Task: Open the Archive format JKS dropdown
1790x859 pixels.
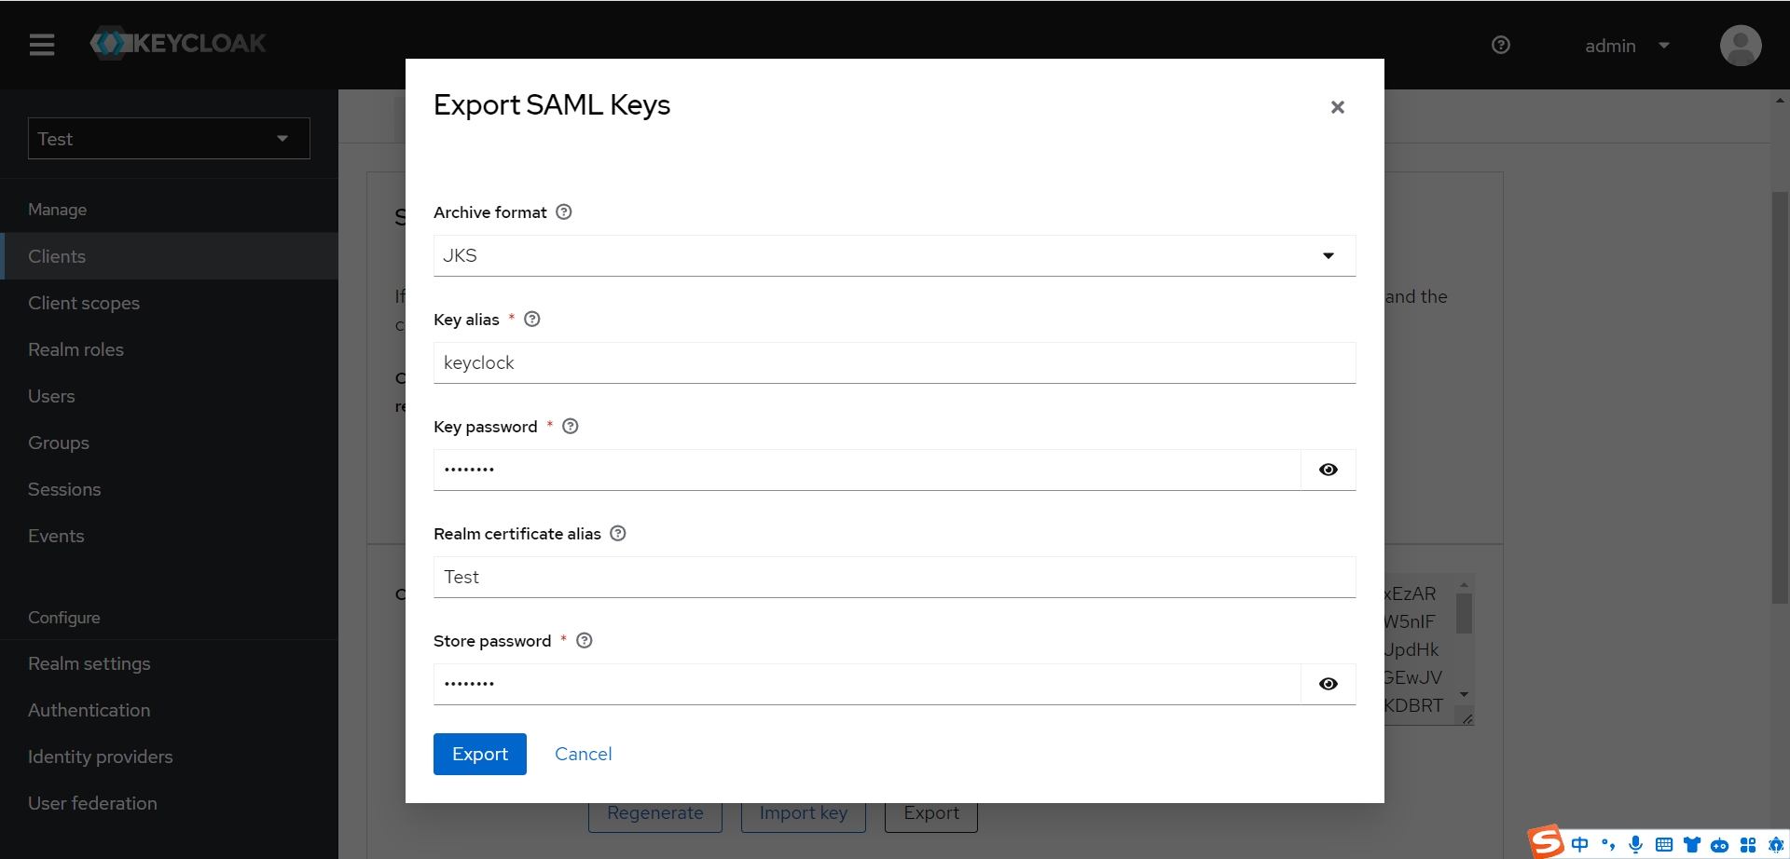Action: 893,255
